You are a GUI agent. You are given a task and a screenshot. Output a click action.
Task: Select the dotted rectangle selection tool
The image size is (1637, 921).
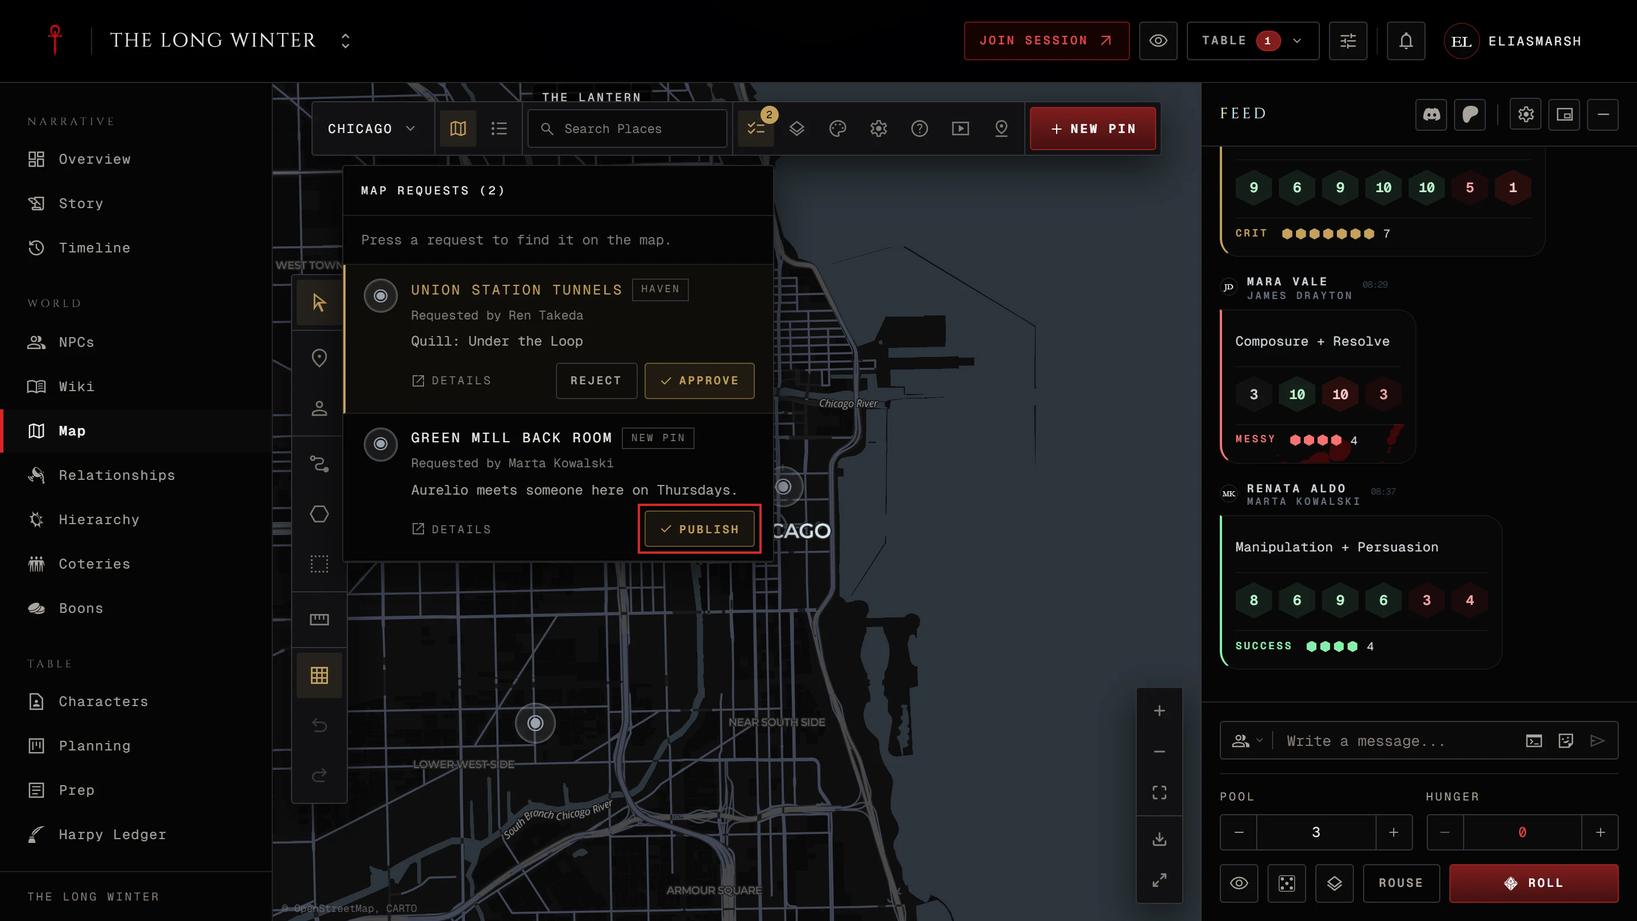point(319,564)
